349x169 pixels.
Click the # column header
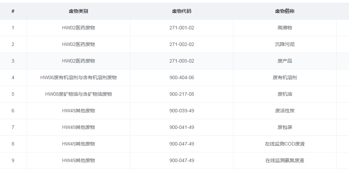point(13,11)
